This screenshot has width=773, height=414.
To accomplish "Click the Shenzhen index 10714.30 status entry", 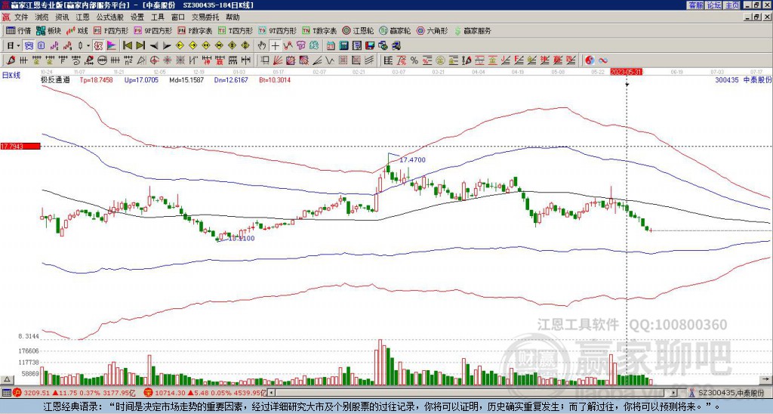I will (x=205, y=393).
